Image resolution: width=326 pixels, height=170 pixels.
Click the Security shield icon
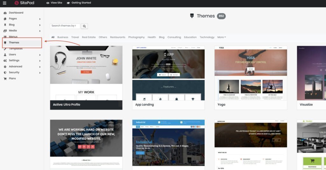pyautogui.click(x=5, y=73)
